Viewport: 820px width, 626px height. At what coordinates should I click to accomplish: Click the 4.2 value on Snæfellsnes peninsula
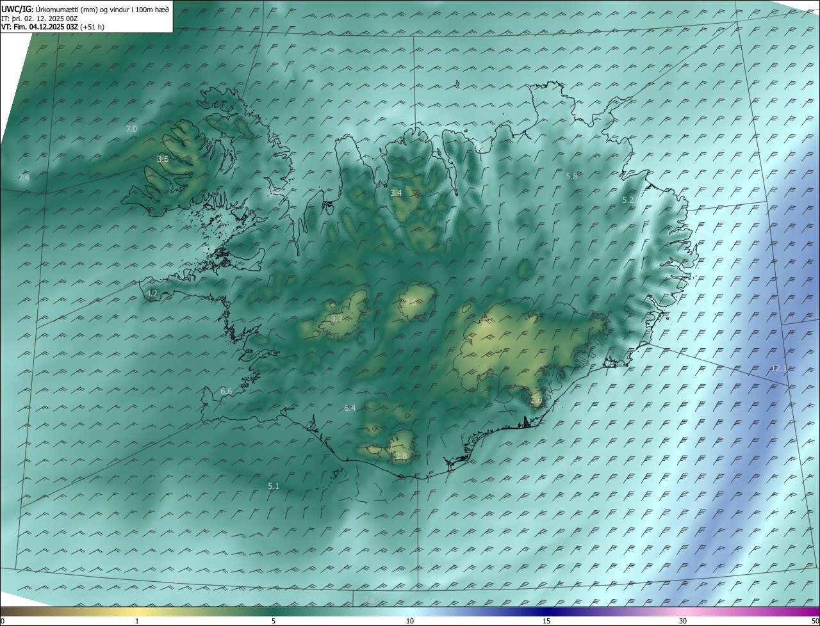pos(152,294)
